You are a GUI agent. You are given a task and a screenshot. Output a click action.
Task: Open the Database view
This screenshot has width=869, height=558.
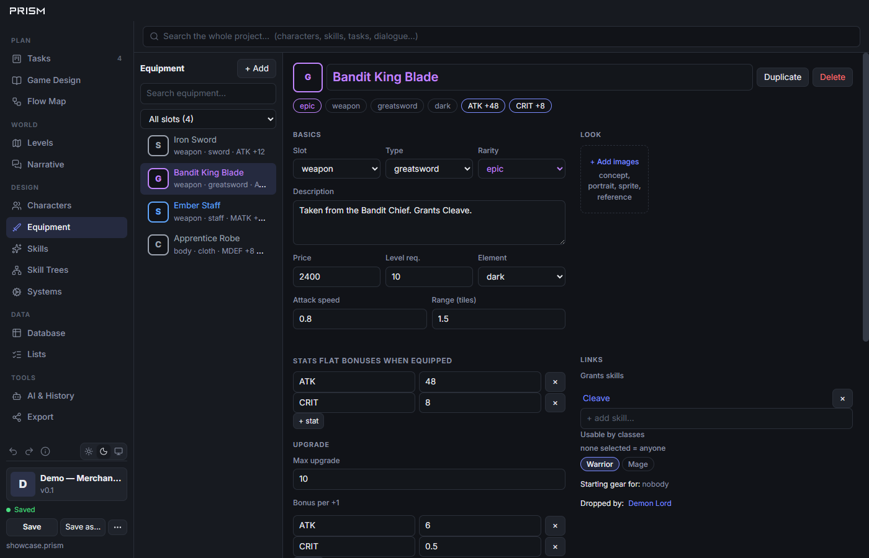click(66, 333)
